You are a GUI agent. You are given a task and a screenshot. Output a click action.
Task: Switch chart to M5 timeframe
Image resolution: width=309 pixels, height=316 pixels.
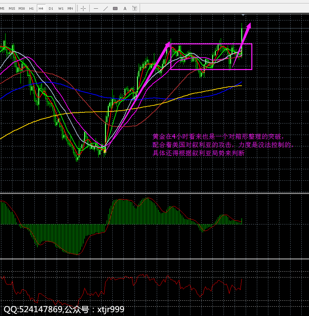(x=2, y=8)
